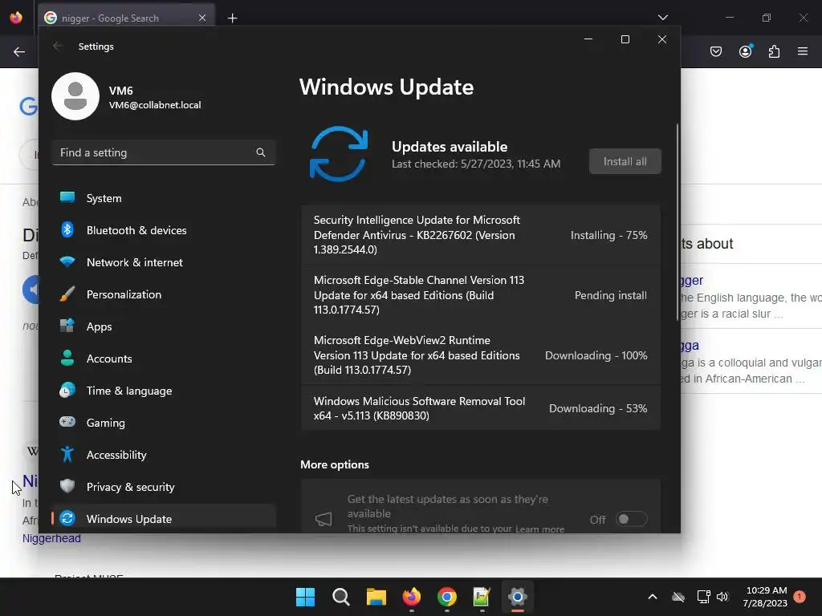Click the volume speaker tray icon
The width and height of the screenshot is (822, 616).
point(722,597)
